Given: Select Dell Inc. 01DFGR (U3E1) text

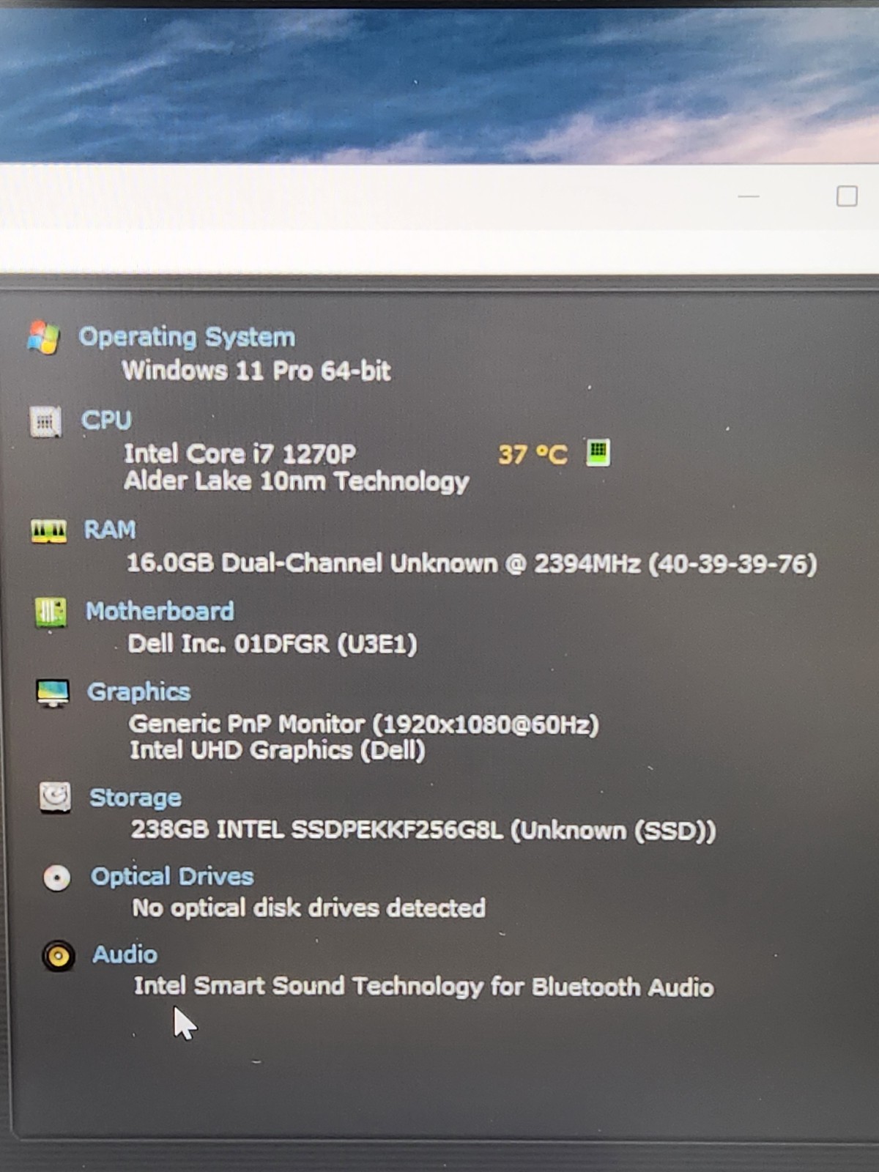Looking at the screenshot, I should tap(272, 644).
